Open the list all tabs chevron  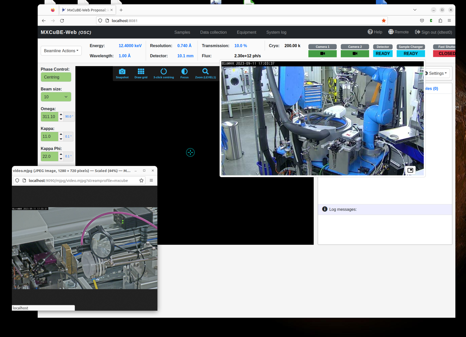pyautogui.click(x=415, y=10)
